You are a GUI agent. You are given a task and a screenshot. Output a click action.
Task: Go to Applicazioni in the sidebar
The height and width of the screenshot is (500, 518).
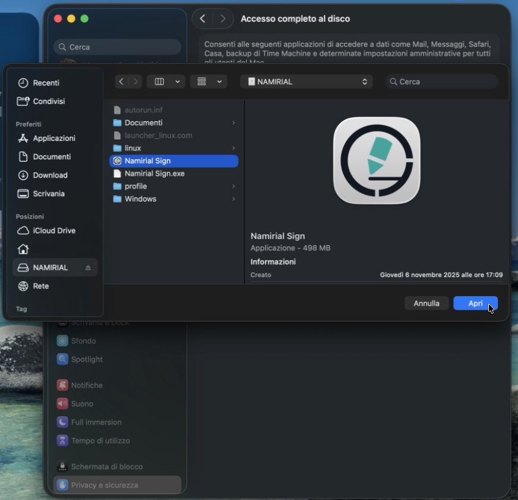(53, 139)
